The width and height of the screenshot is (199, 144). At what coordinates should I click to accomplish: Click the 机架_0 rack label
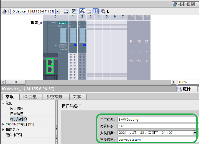[36, 23]
